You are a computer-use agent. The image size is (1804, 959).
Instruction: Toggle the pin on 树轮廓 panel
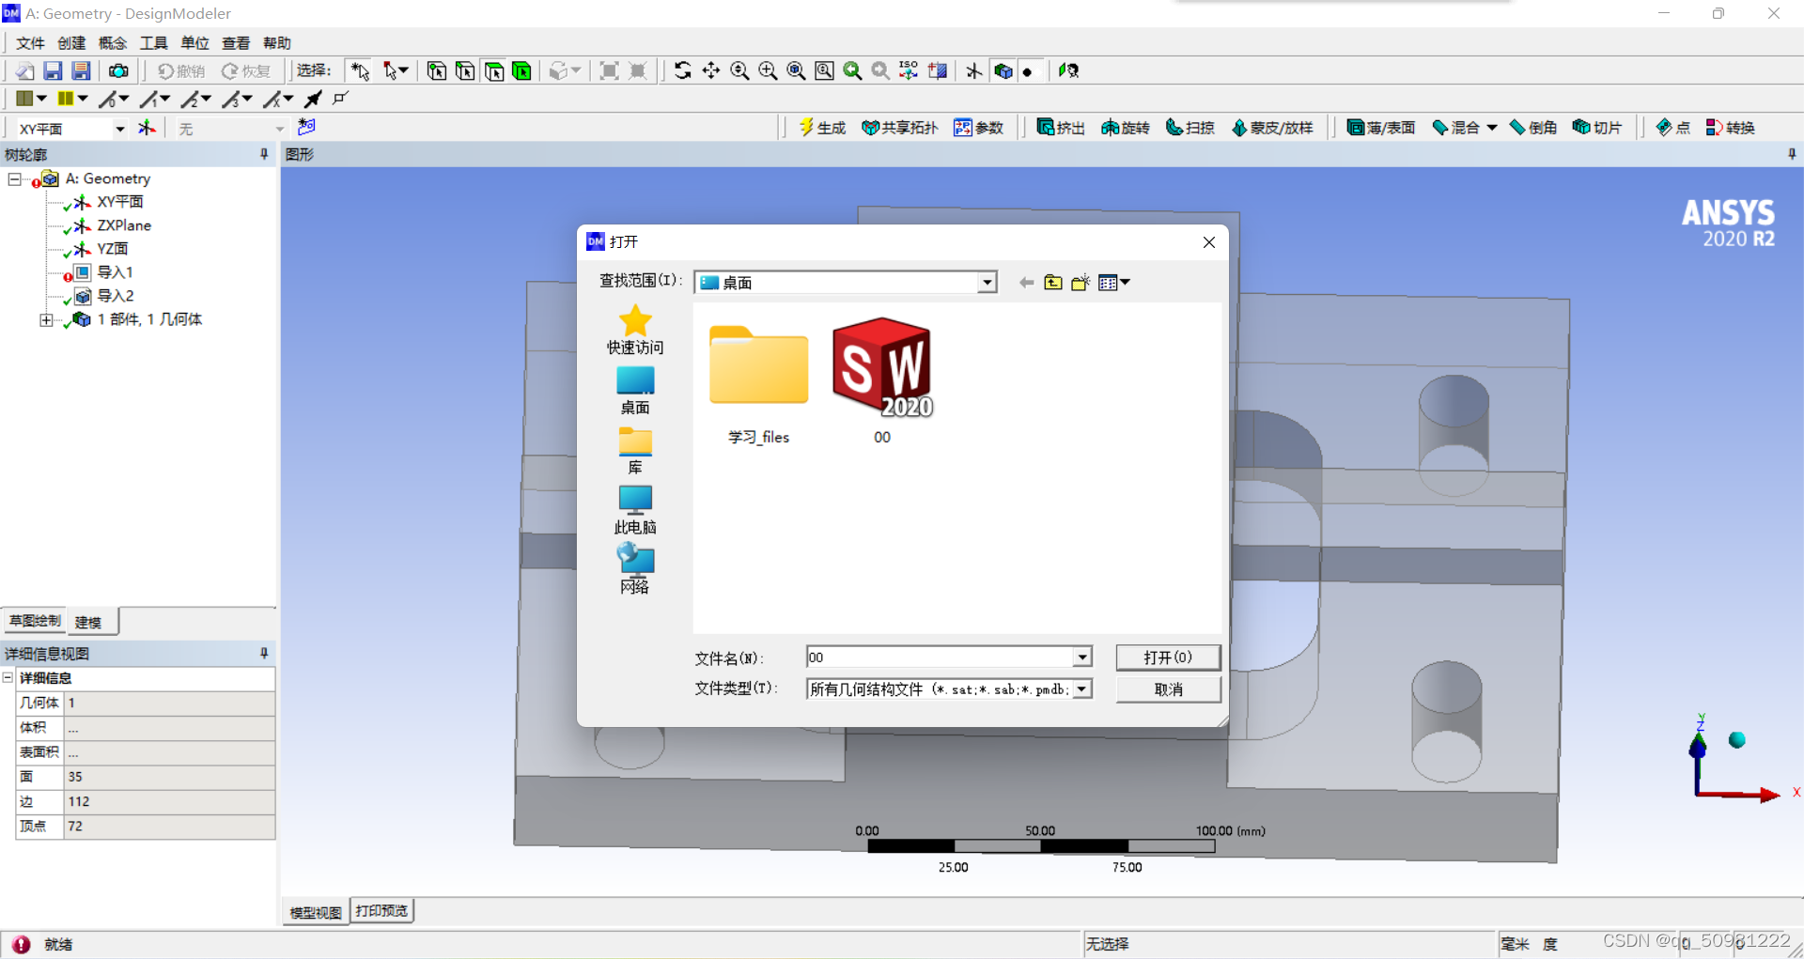pos(264,154)
